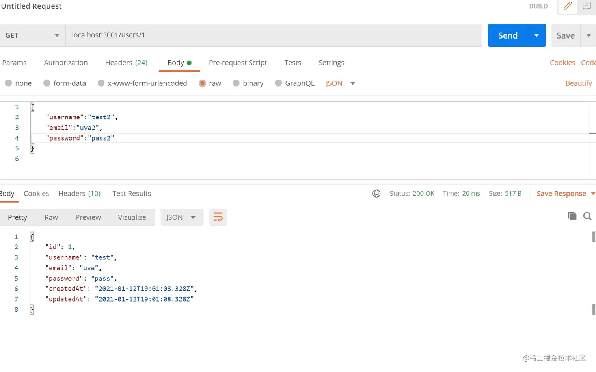Open the Save dropdown arrow
The image size is (596, 372).
point(589,35)
